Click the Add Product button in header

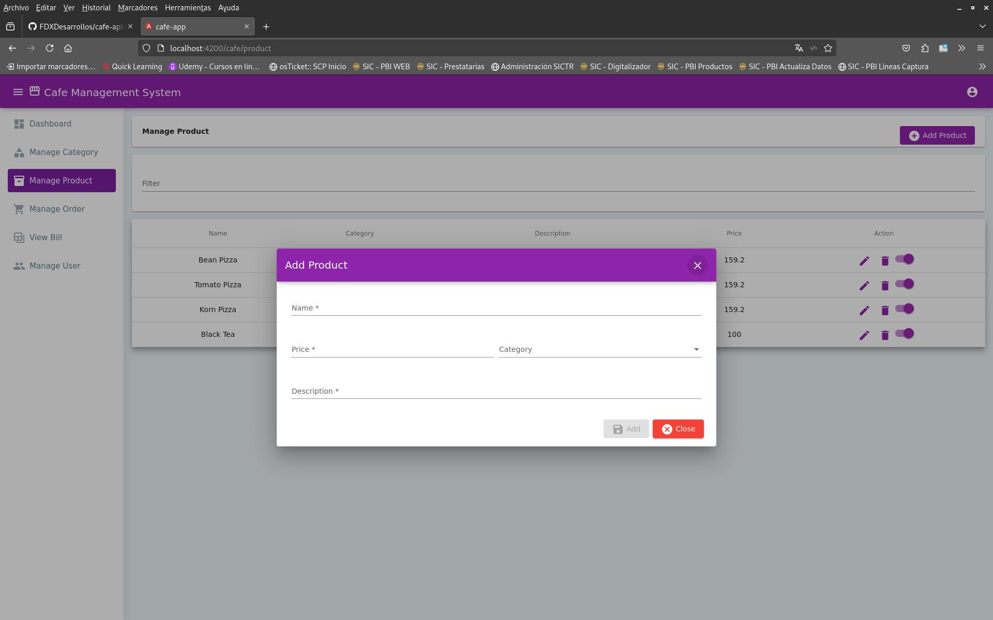(937, 135)
